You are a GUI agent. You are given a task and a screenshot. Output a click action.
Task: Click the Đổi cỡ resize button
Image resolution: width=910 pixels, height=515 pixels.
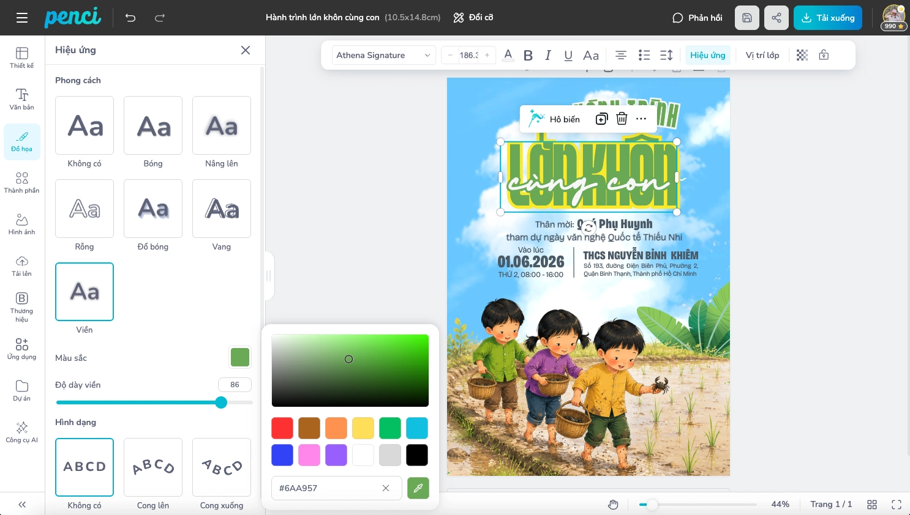tap(473, 18)
